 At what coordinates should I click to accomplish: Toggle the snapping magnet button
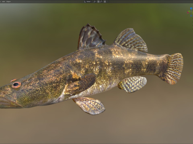point(99,2)
